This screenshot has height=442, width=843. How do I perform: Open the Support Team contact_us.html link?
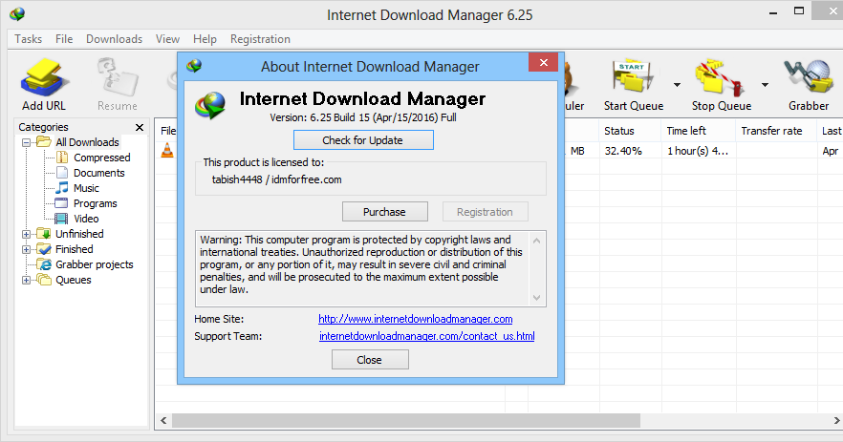(427, 336)
